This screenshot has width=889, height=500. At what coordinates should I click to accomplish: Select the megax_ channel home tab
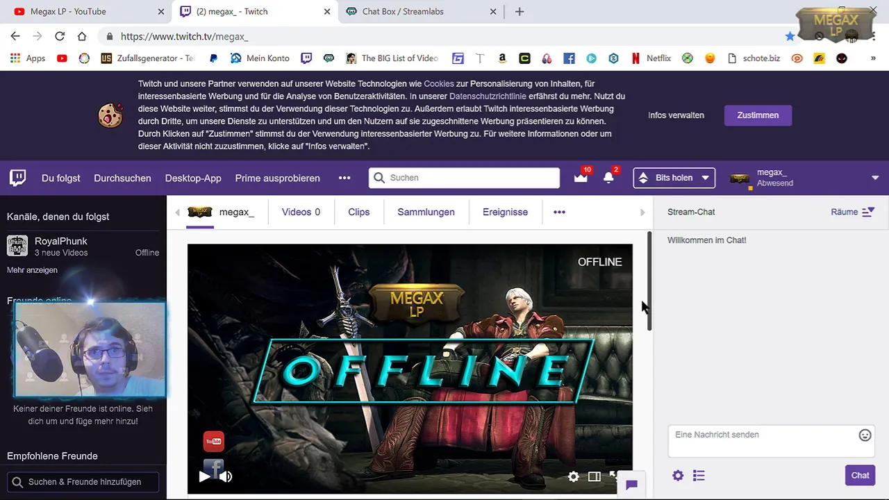pyautogui.click(x=221, y=212)
